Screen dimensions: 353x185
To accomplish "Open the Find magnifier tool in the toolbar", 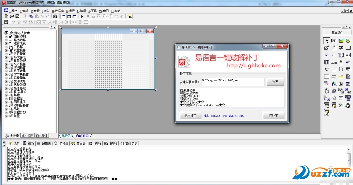I will 55,16.
